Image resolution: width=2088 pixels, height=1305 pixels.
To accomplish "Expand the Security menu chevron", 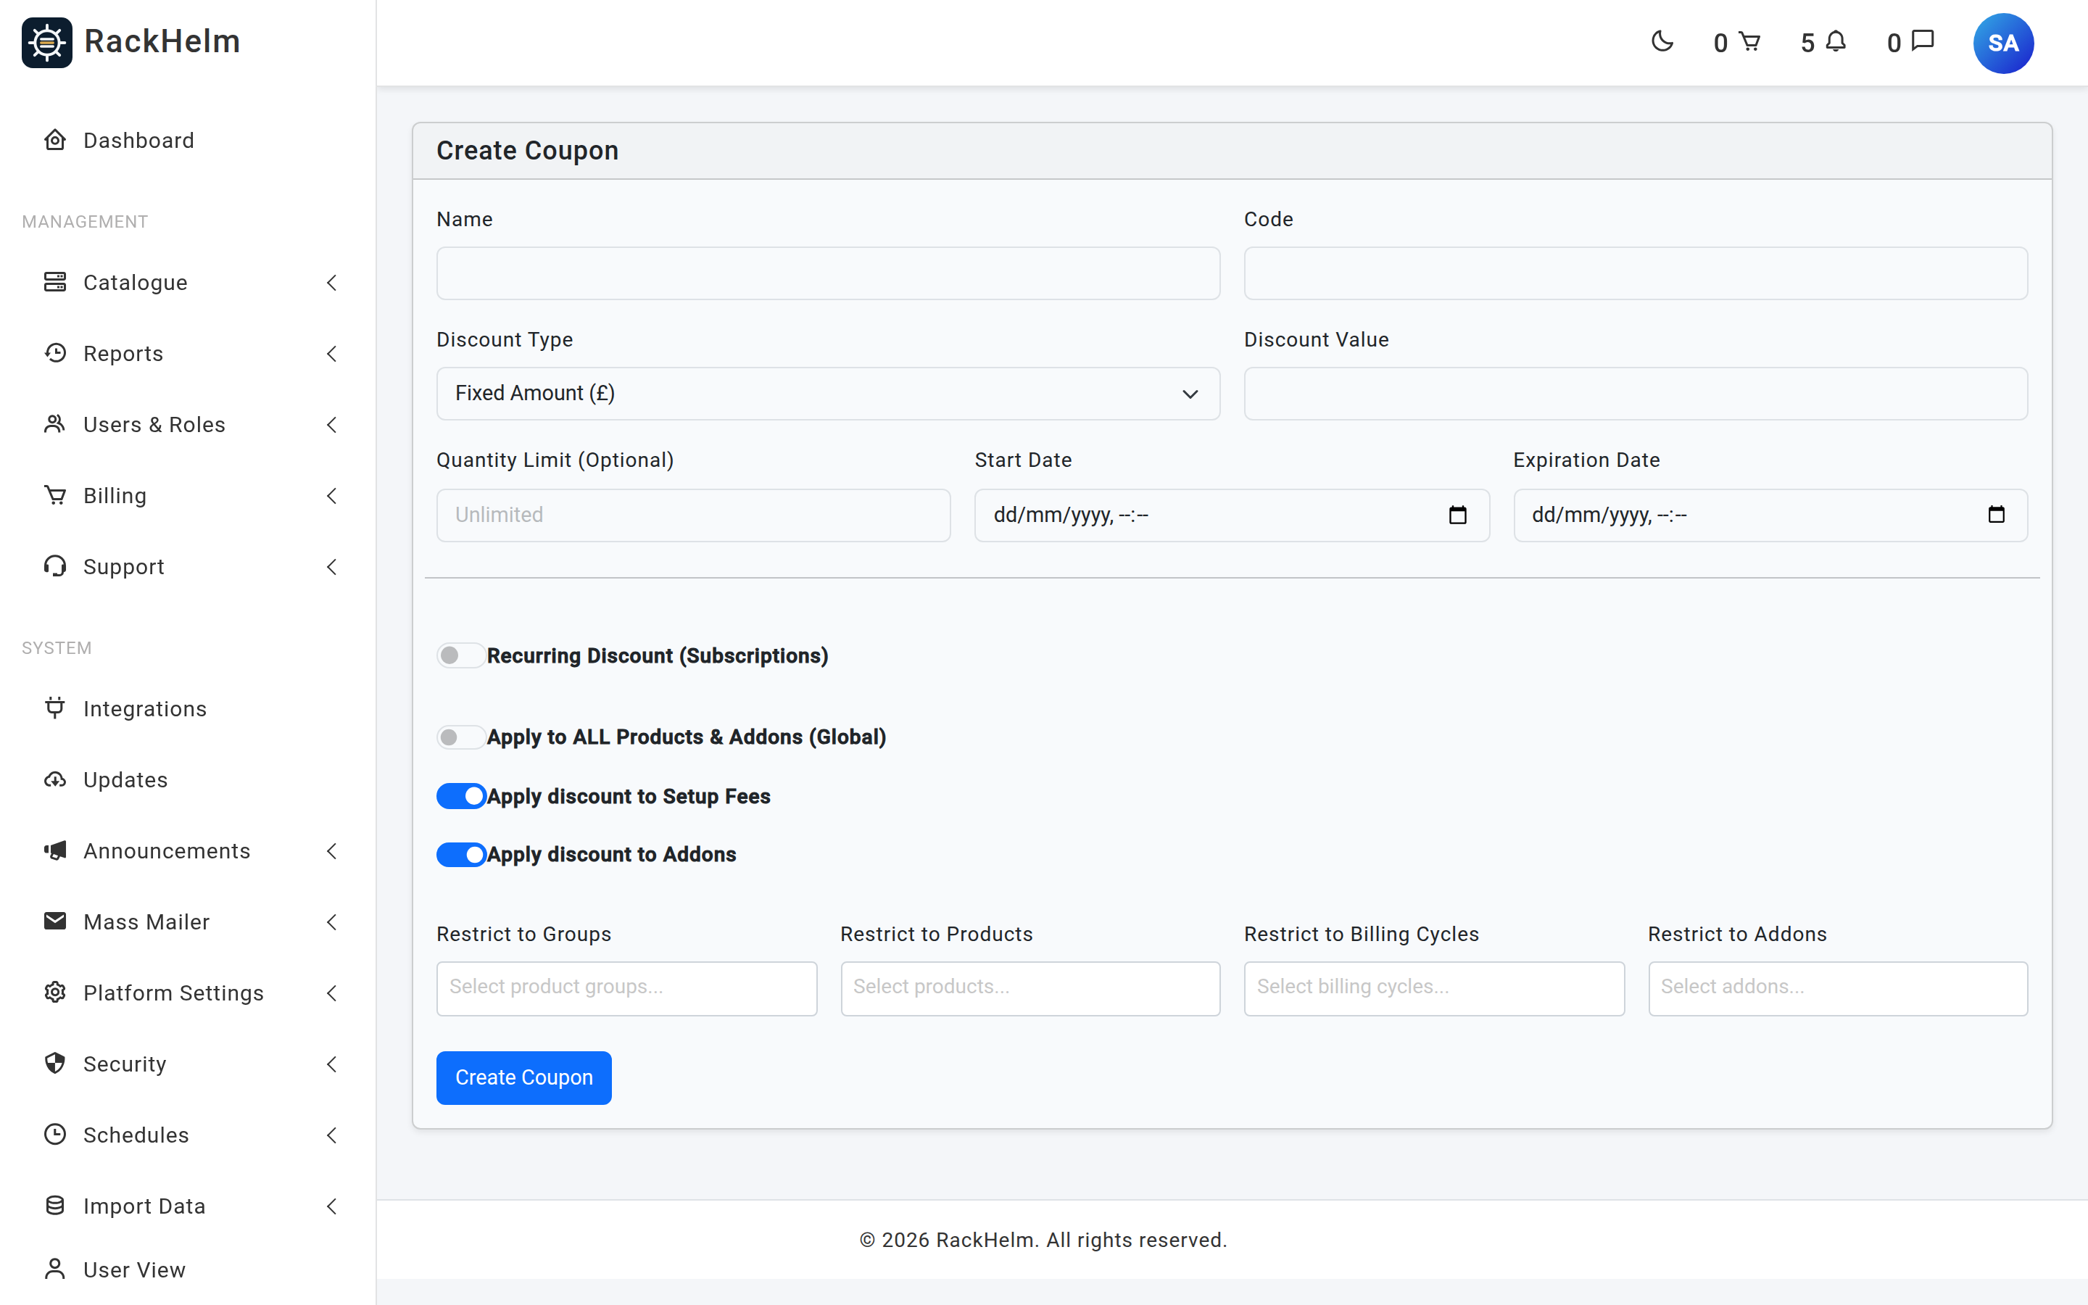I will (332, 1064).
